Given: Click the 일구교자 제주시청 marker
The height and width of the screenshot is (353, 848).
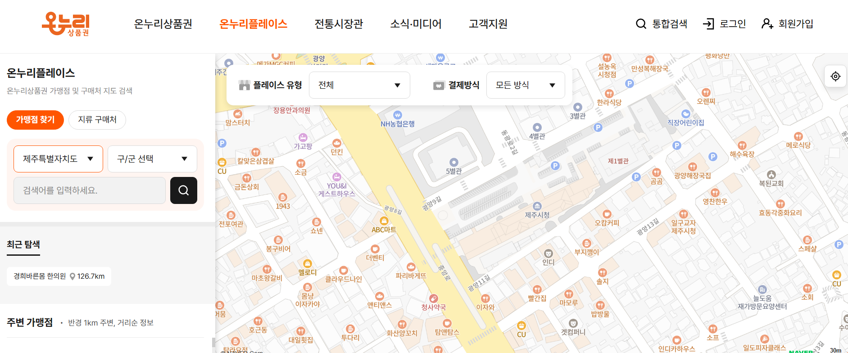Looking at the screenshot, I should [x=684, y=214].
